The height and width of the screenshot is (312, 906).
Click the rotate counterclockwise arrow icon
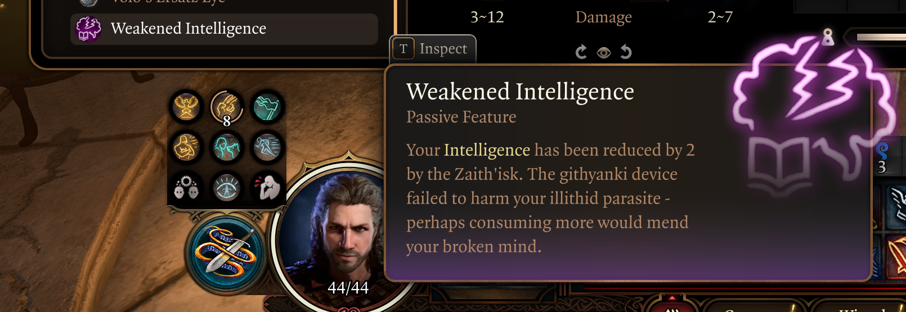626,52
